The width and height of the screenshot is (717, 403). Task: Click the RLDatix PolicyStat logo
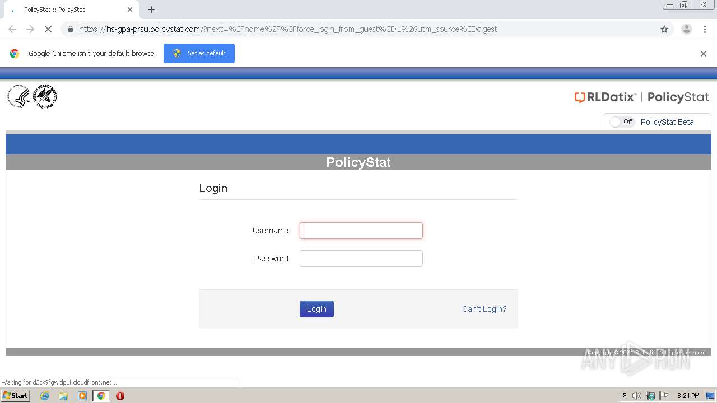642,97
